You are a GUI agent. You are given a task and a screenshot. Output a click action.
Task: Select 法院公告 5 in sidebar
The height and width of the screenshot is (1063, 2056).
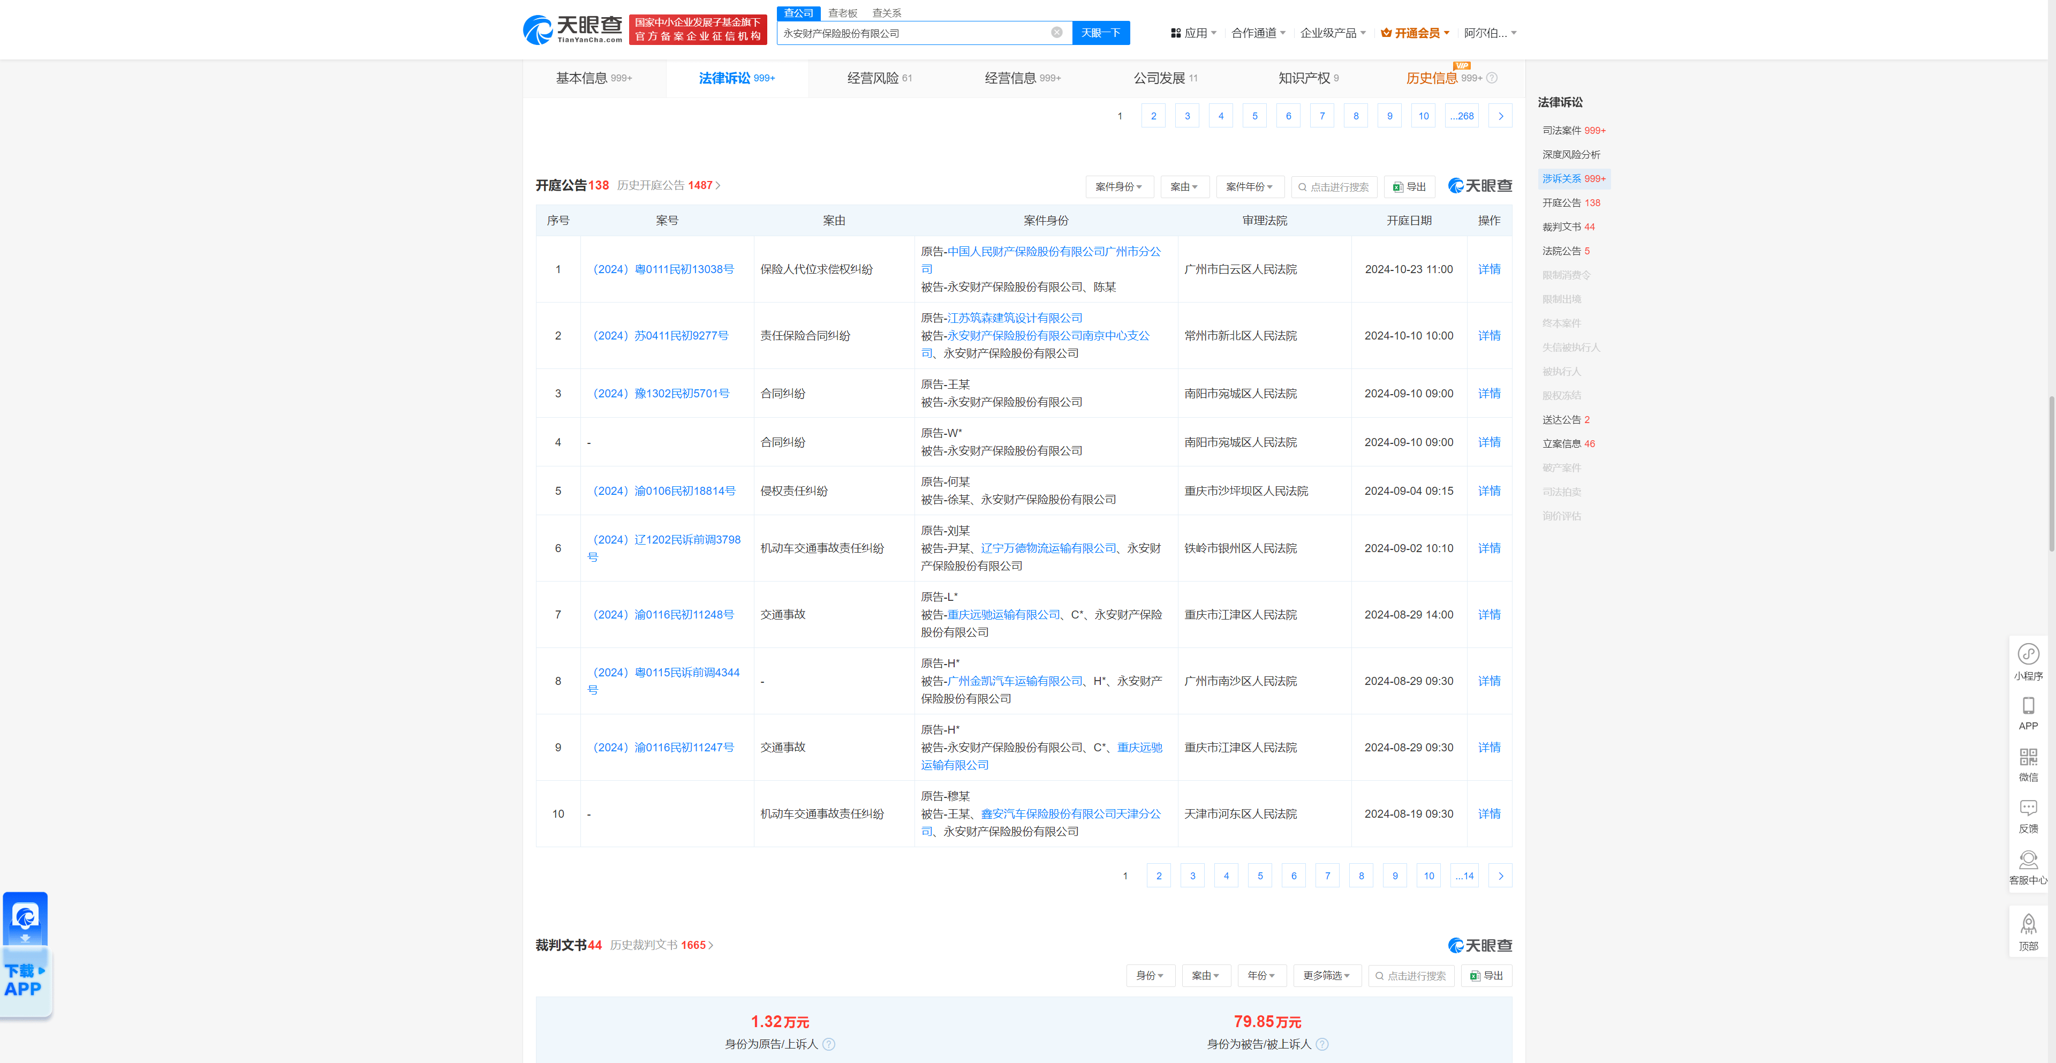point(1565,251)
